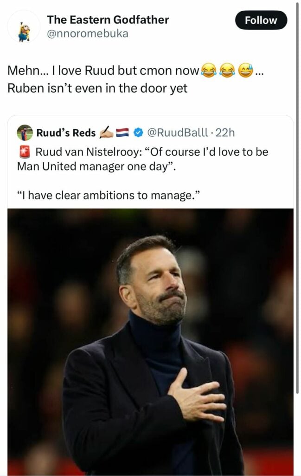Click the sweat-smile emoji before the ellipsis
301x476 pixels.
246,71
